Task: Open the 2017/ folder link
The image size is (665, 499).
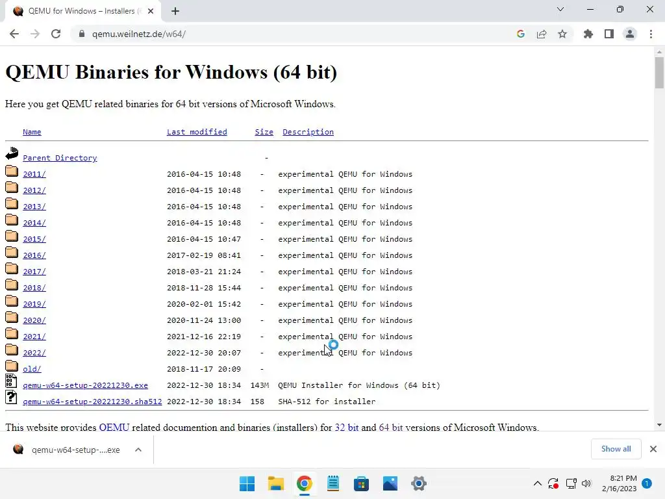Action: tap(34, 272)
